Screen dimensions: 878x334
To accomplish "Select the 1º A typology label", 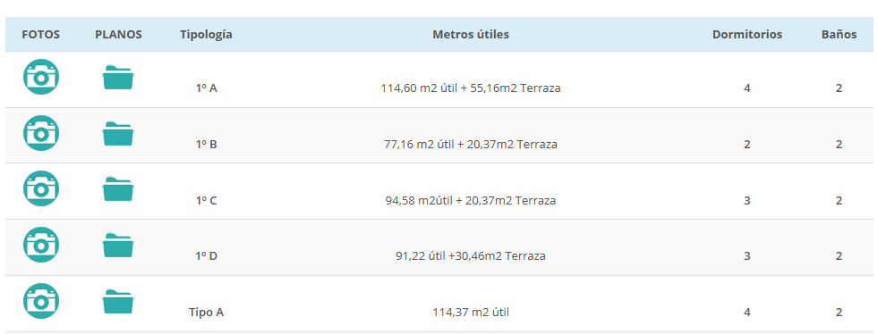I will (207, 88).
